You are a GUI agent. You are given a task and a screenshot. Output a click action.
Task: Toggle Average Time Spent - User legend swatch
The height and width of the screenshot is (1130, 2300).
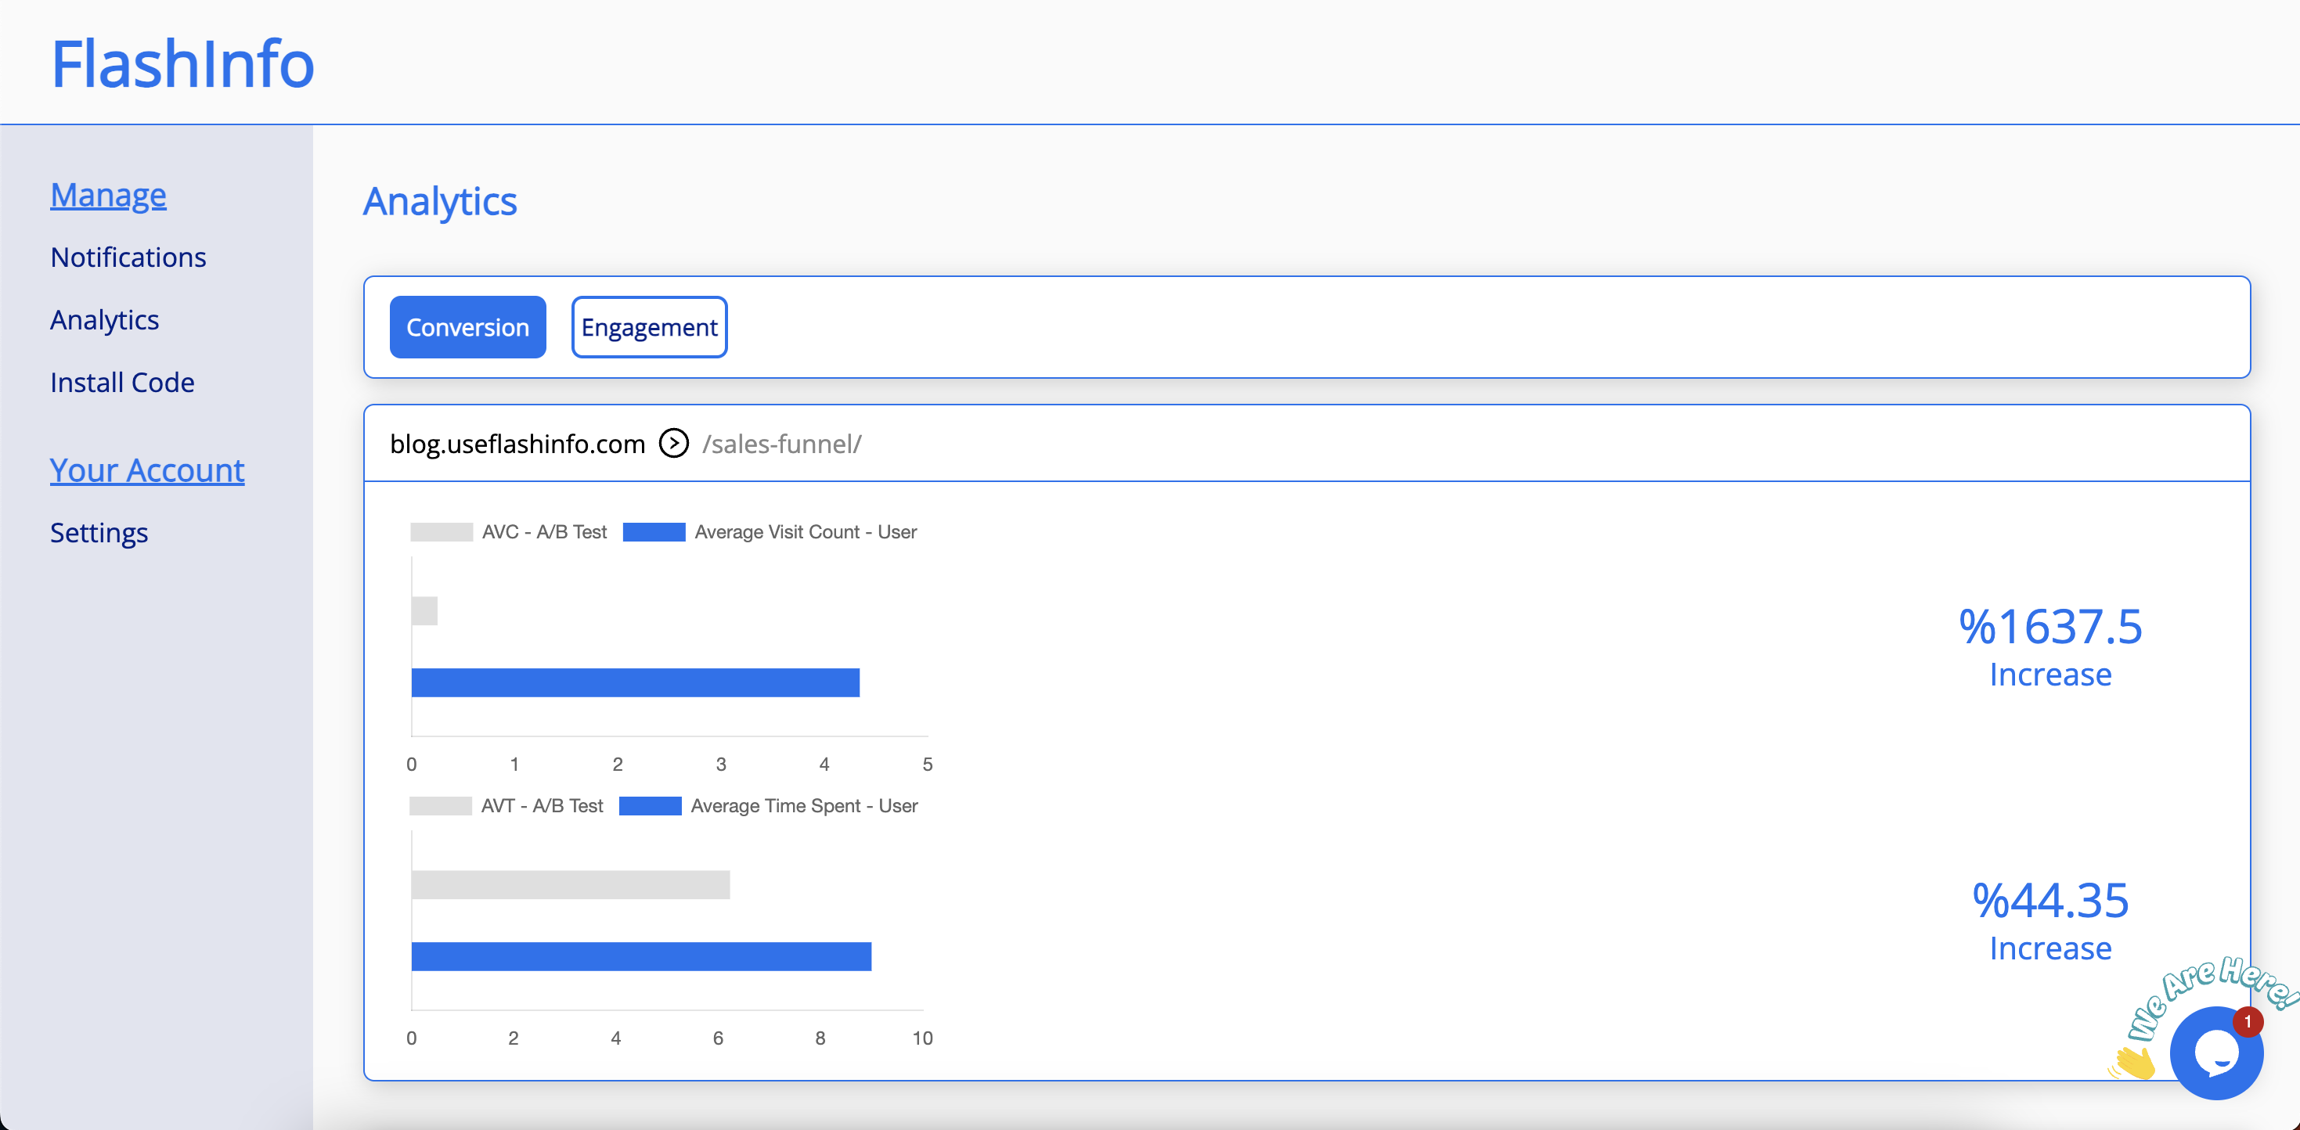[650, 806]
